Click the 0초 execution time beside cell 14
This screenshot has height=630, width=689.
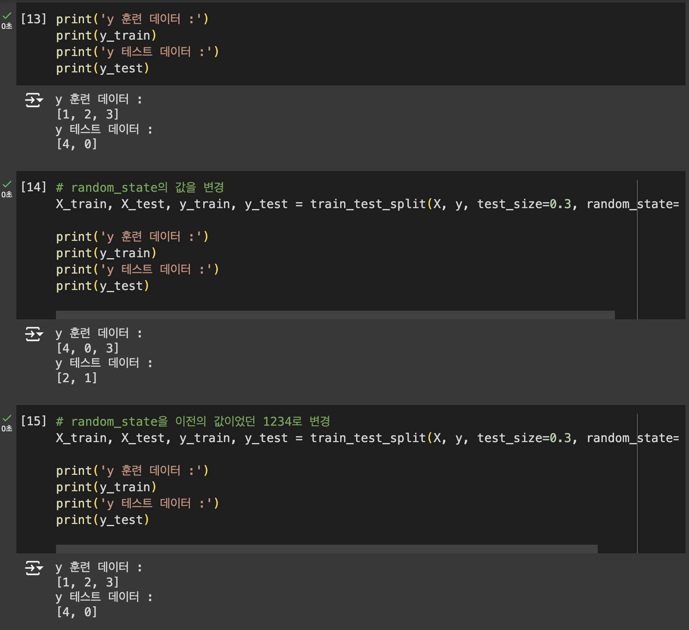pyautogui.click(x=7, y=195)
